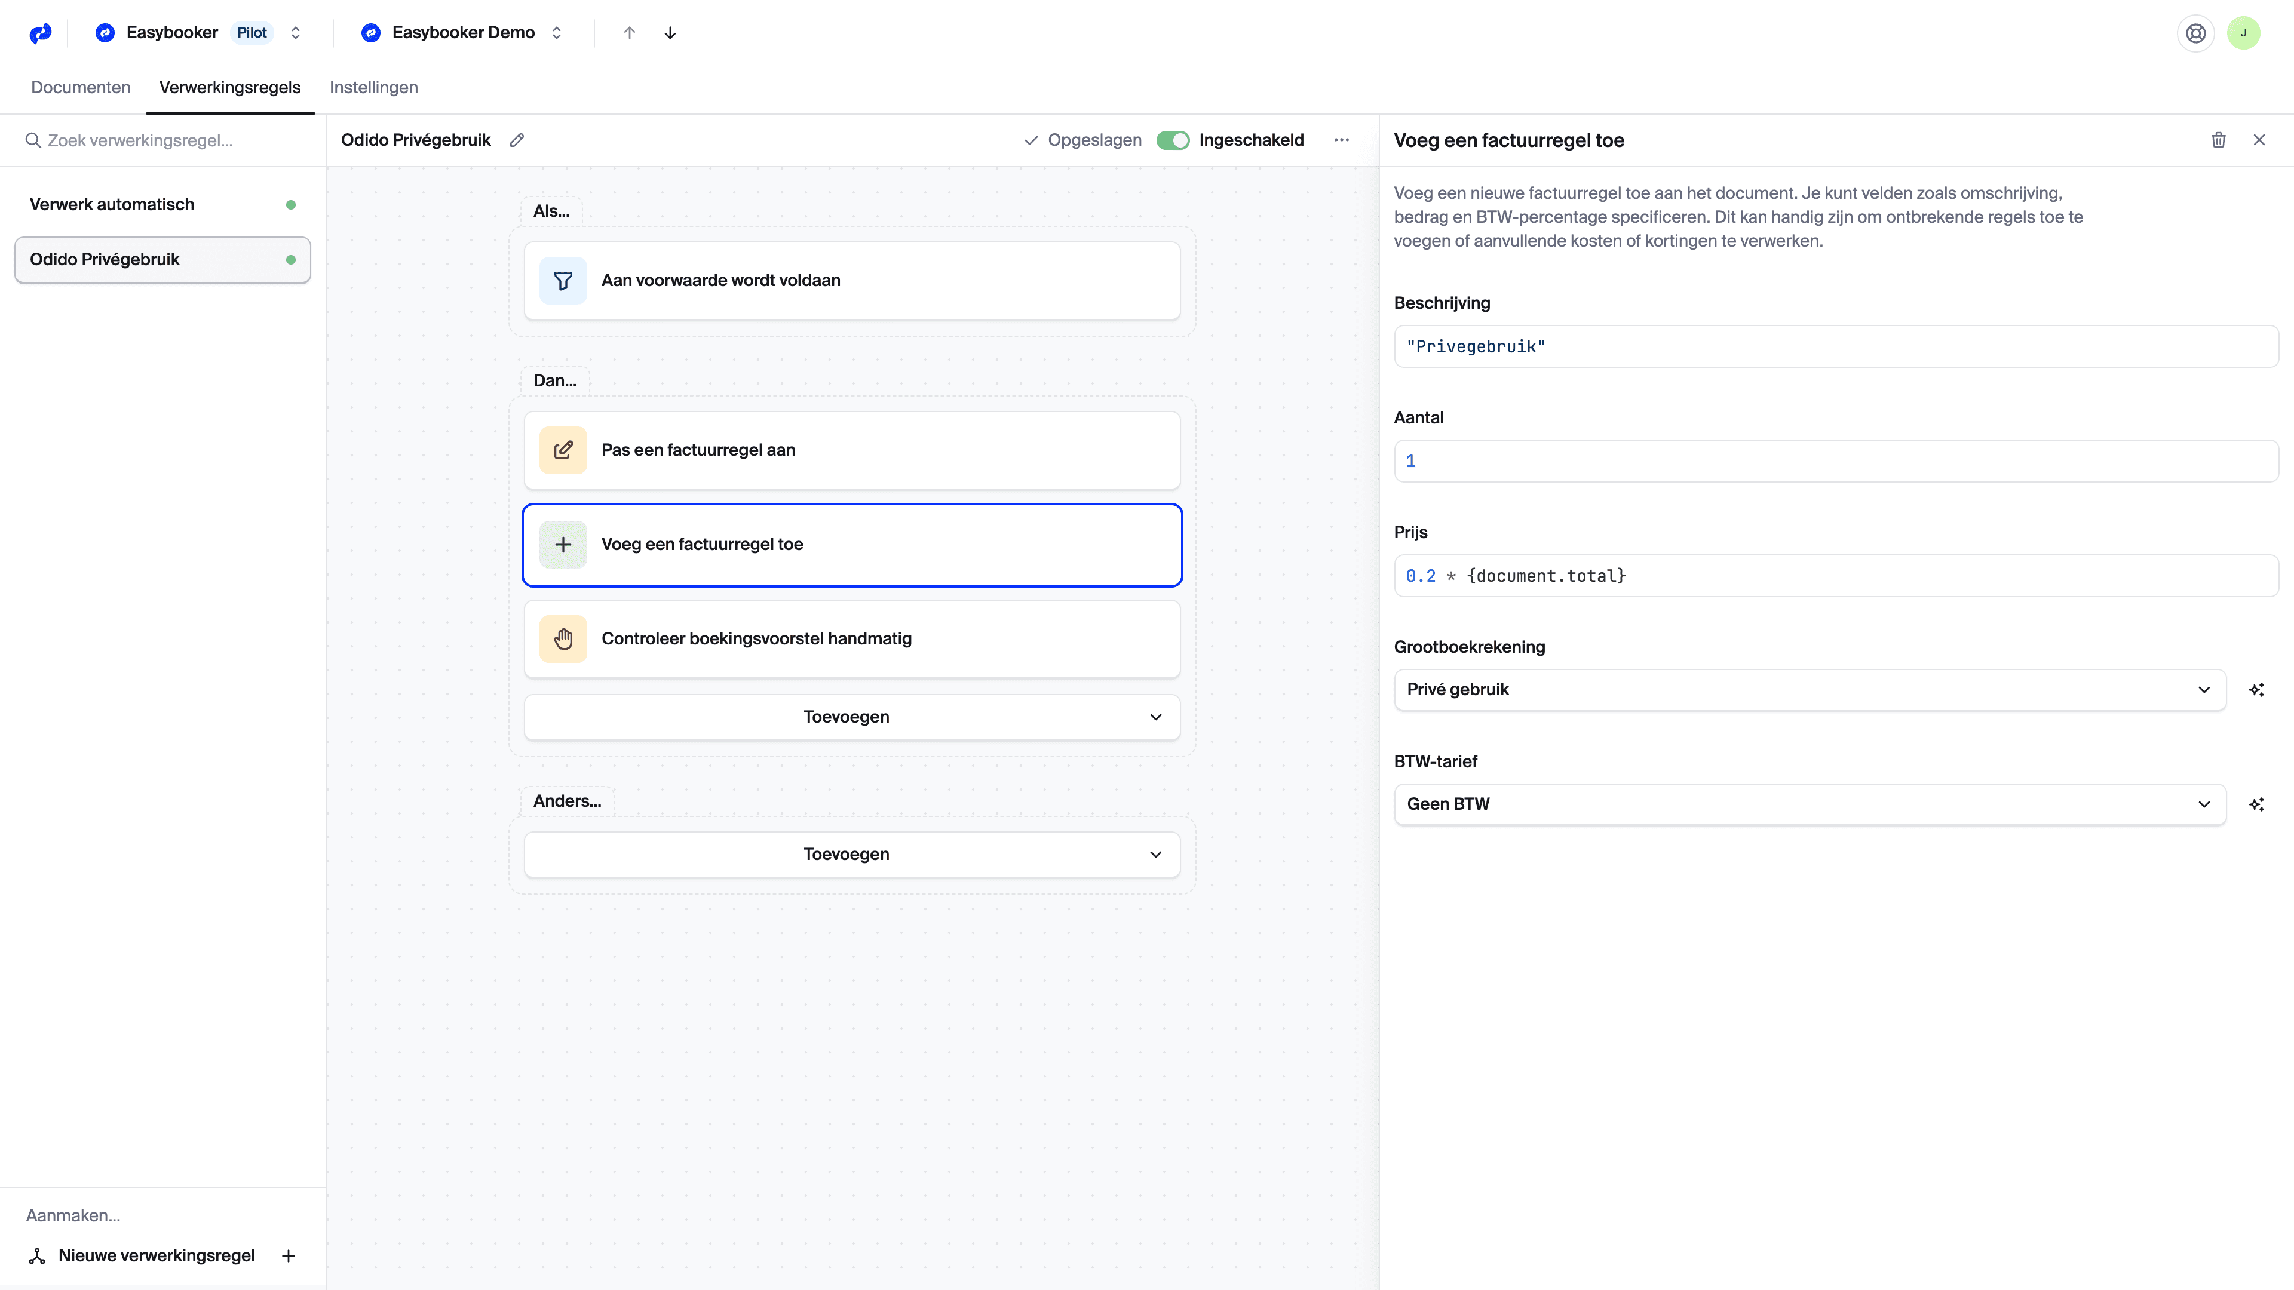Screen dimensions: 2294x1290
Task: Navigate to previous item with up arrow
Action: (628, 33)
